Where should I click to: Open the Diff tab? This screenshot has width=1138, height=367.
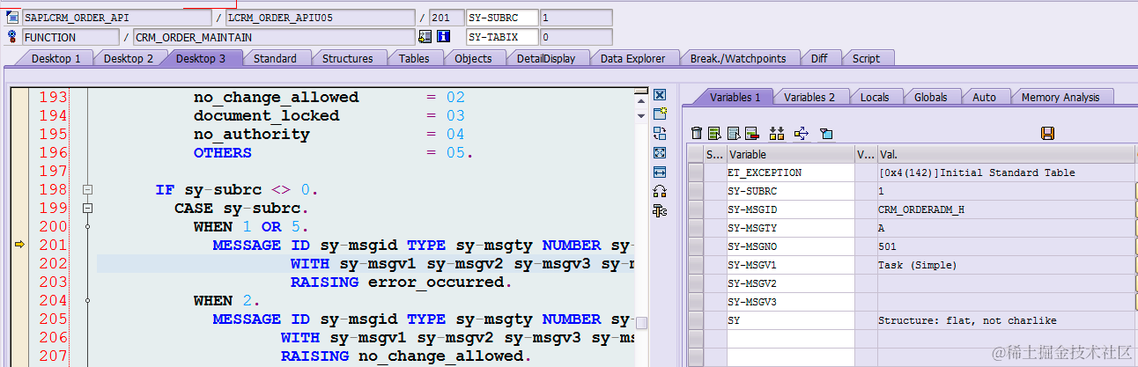(x=819, y=58)
